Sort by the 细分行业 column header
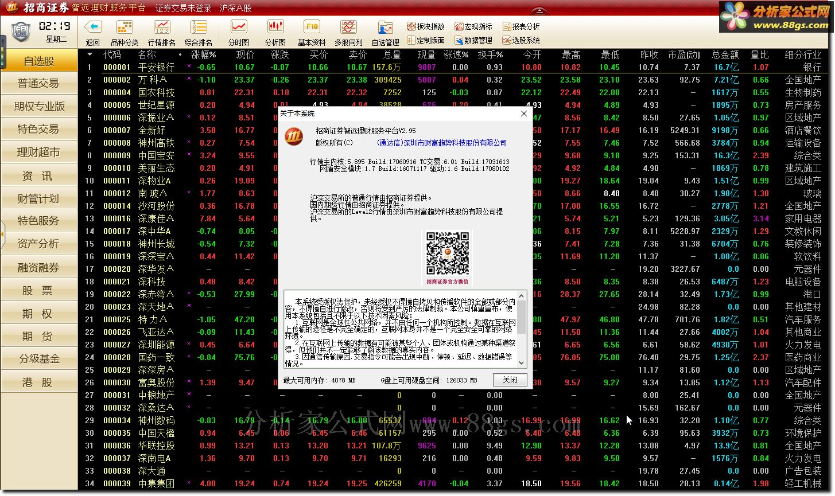835x496 pixels. [803, 54]
